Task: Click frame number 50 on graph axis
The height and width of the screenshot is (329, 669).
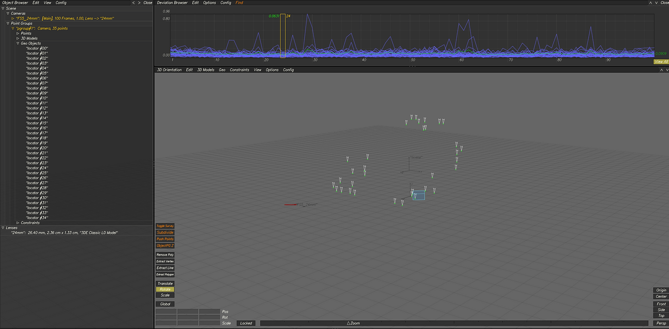Action: [413, 60]
